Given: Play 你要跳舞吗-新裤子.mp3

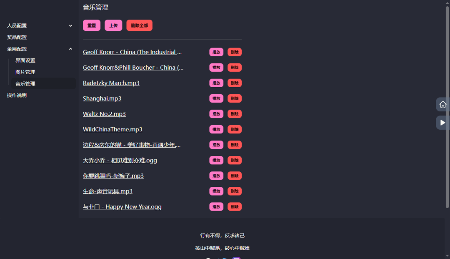Looking at the screenshot, I should coord(216,176).
